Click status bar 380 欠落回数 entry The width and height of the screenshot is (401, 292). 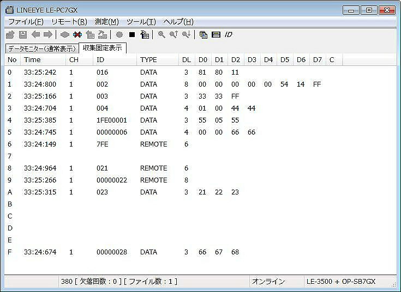119,282
